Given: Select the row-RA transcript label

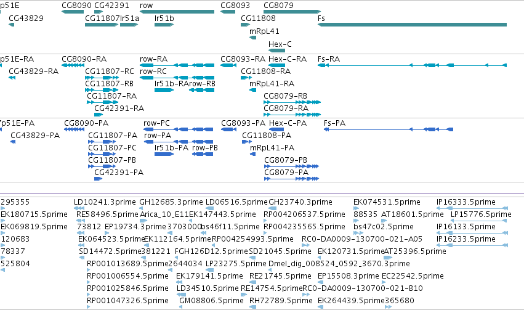Looking at the screenshot, I should (154, 59).
